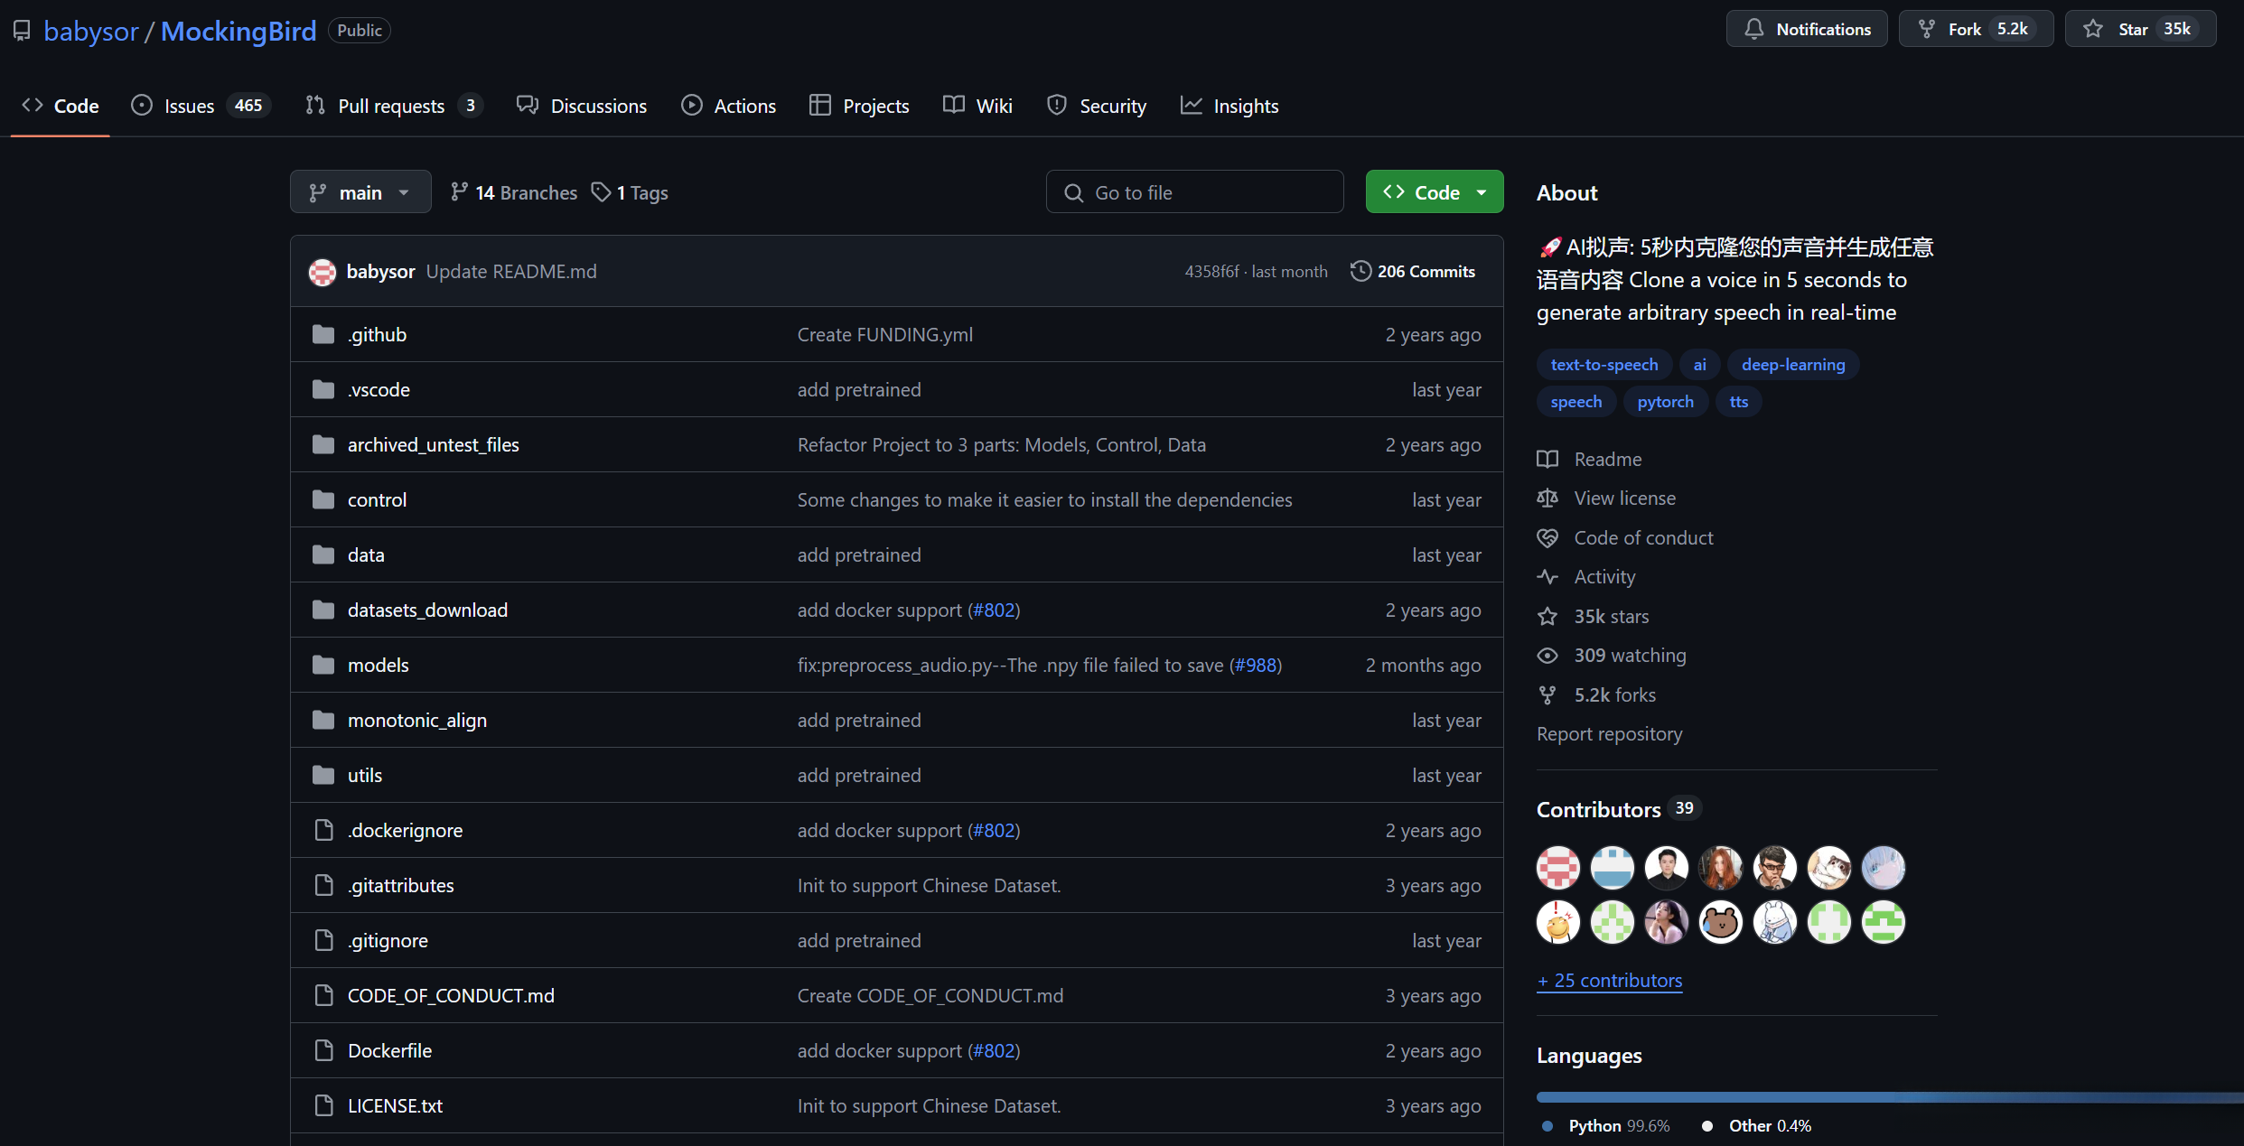This screenshot has height=1146, width=2244.
Task: Switch to the Pull requests tab
Action: 393,106
